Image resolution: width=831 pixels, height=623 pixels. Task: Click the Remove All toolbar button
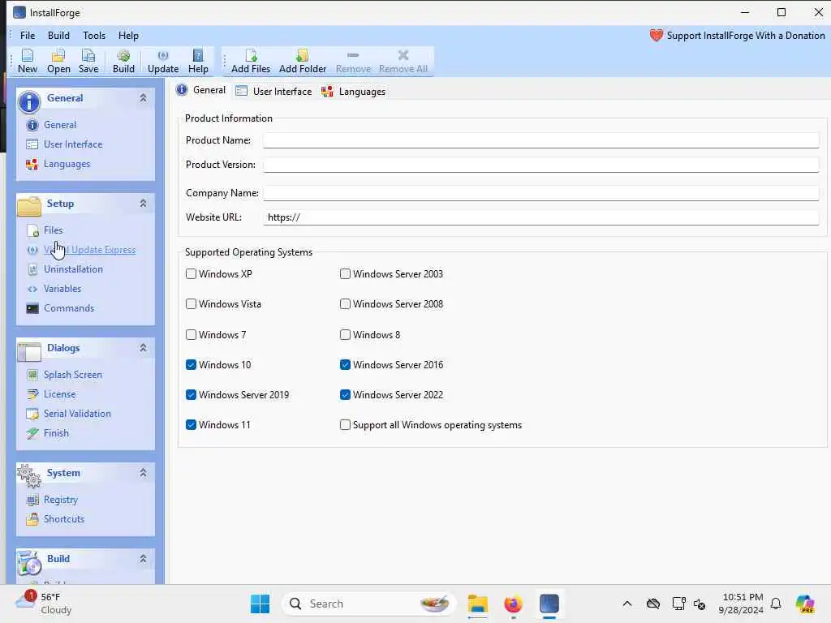[x=403, y=61]
